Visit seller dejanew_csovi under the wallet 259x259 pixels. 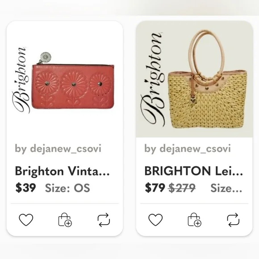click(58, 149)
